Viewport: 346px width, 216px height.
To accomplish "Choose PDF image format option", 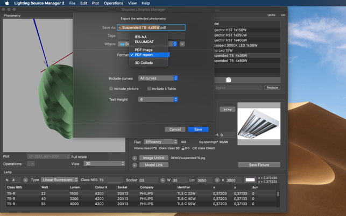I will pos(149,50).
